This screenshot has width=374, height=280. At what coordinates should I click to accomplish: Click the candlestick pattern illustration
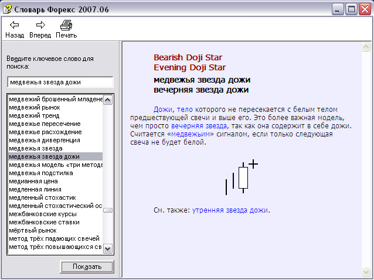click(x=242, y=177)
